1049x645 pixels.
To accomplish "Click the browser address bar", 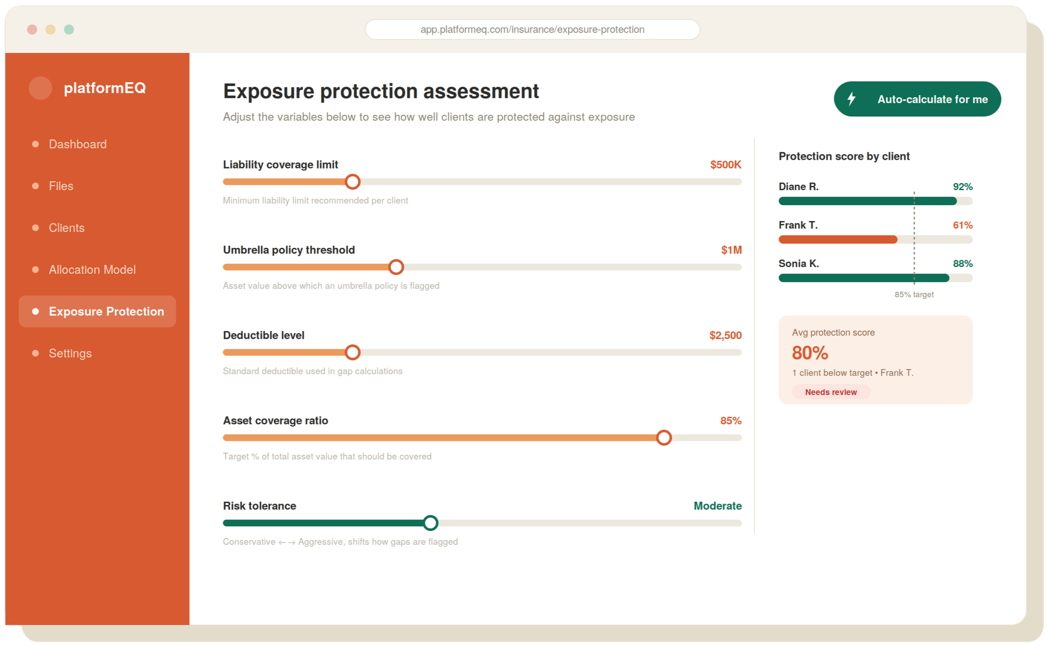I will coord(532,30).
